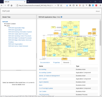Click the info icon beside Application Map title
102x97 pixels.
pos(61,17)
